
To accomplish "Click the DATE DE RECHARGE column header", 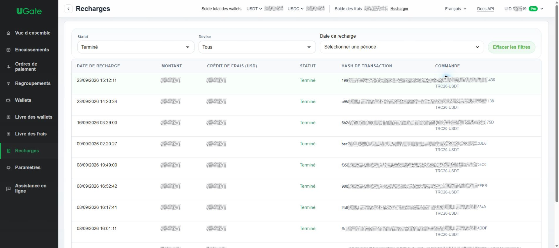I will tap(98, 66).
